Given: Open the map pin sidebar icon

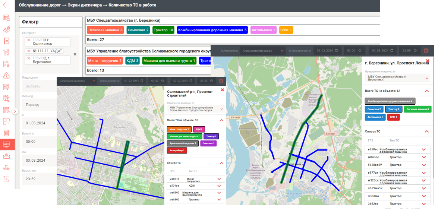Looking at the screenshot, I should tap(6, 156).
